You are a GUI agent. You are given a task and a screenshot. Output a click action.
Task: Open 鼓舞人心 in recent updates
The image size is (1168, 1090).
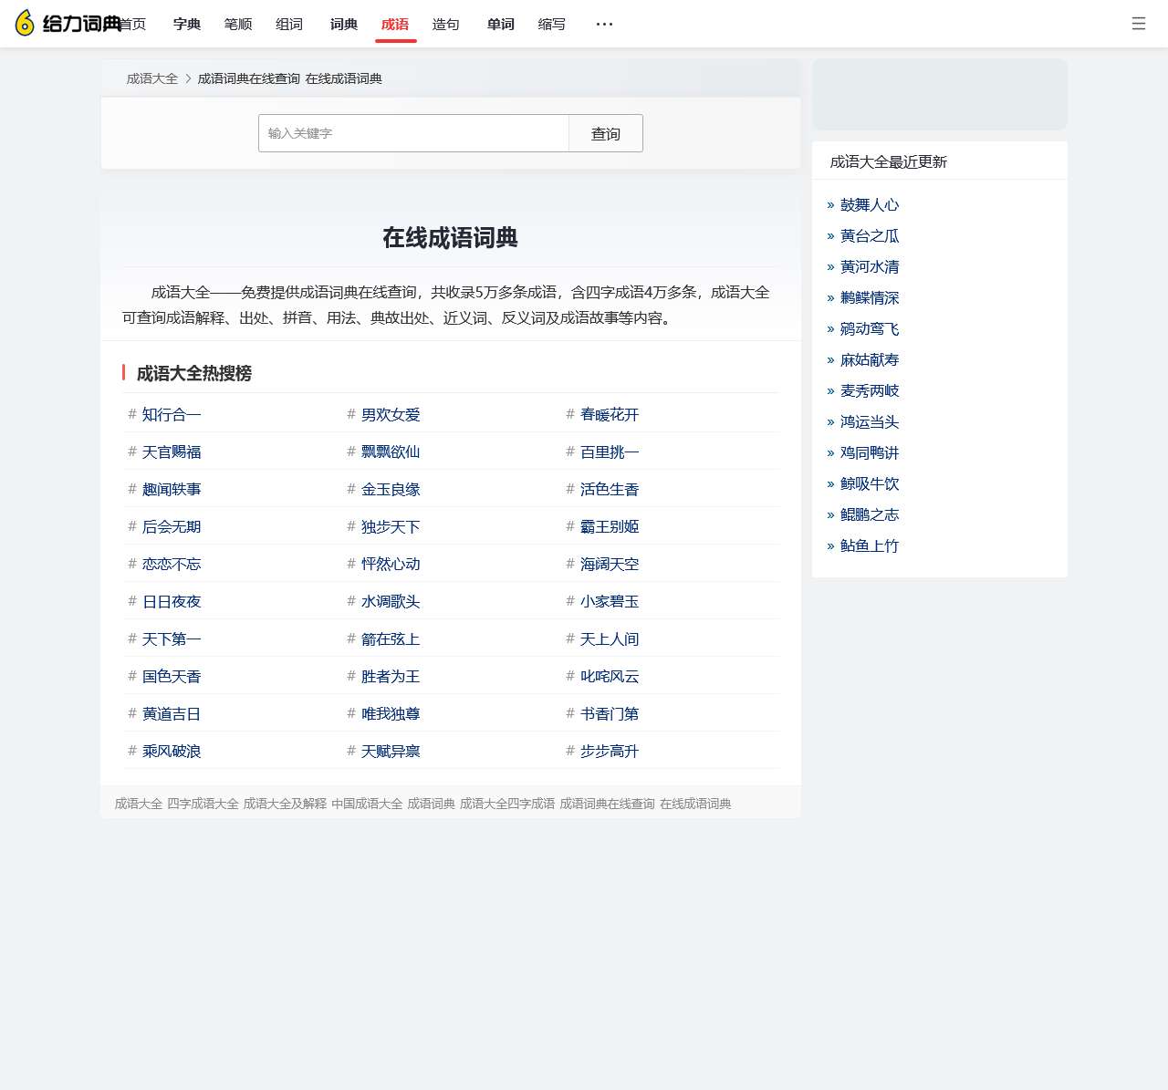[x=870, y=205]
